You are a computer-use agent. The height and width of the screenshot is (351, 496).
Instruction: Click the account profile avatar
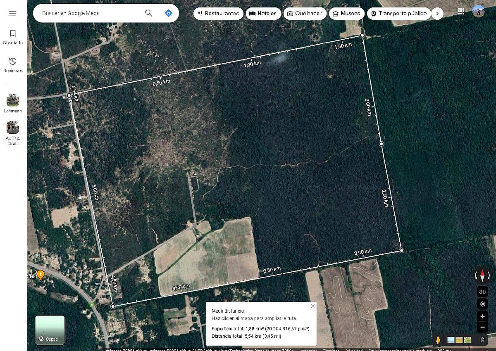coord(478,11)
